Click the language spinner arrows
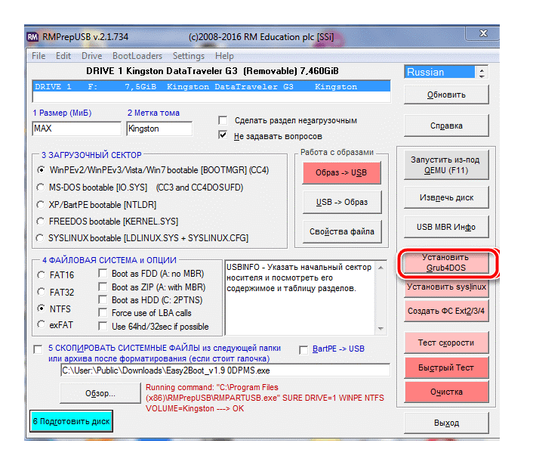Screen dimensions: 533x465 pyautogui.click(x=482, y=72)
